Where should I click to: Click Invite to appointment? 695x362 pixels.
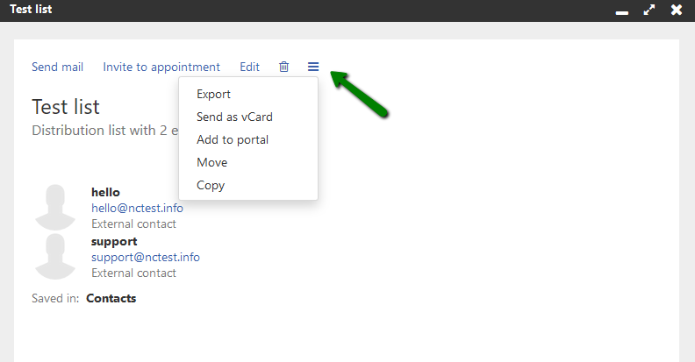[161, 67]
